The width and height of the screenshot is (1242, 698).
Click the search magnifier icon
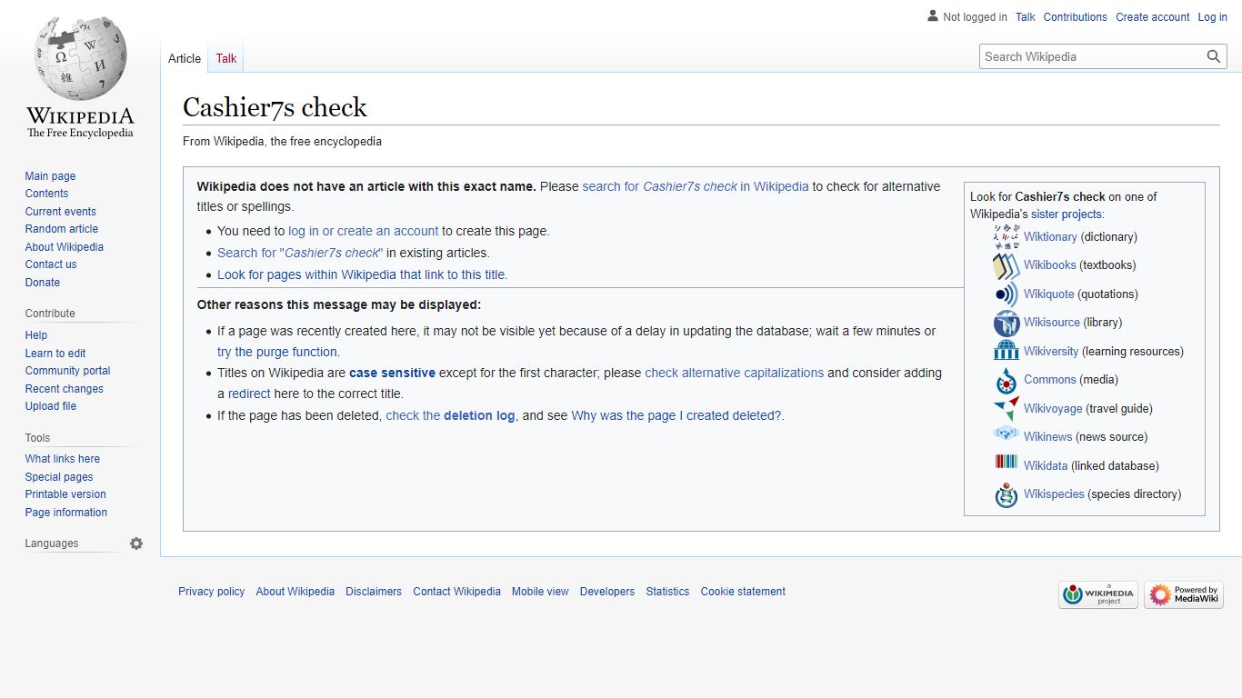pyautogui.click(x=1214, y=56)
